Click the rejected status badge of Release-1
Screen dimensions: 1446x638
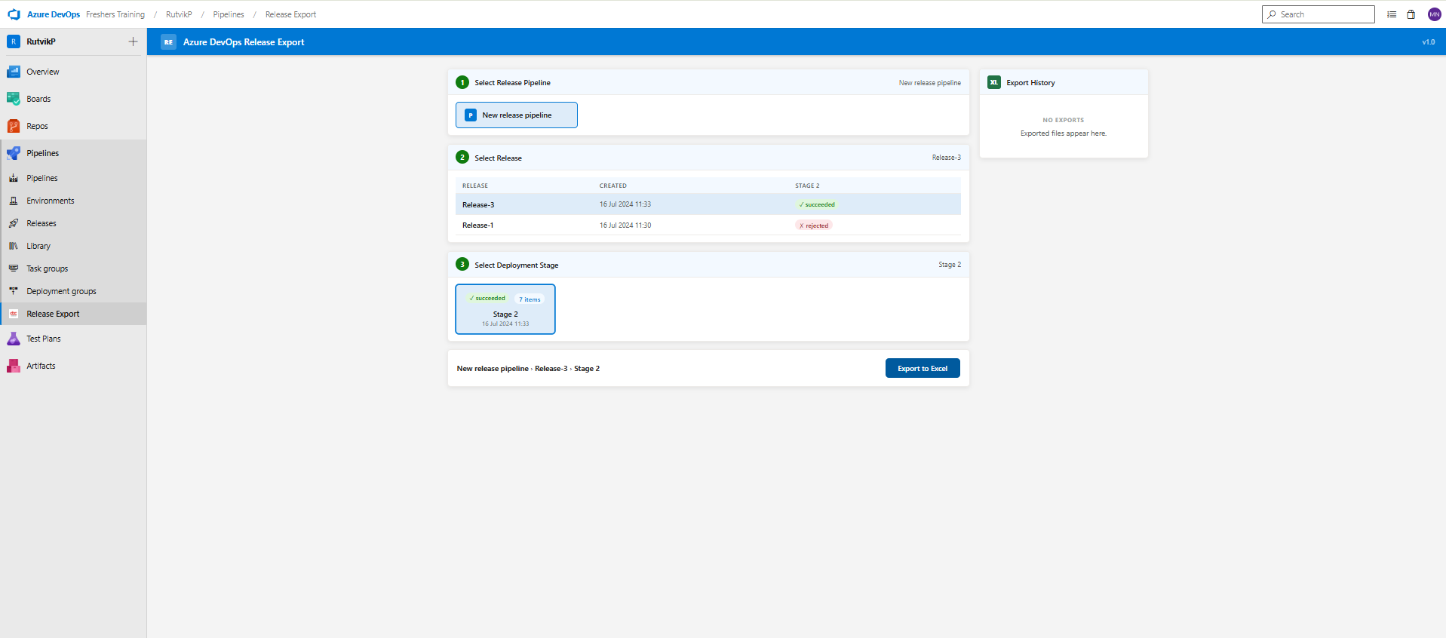click(814, 225)
